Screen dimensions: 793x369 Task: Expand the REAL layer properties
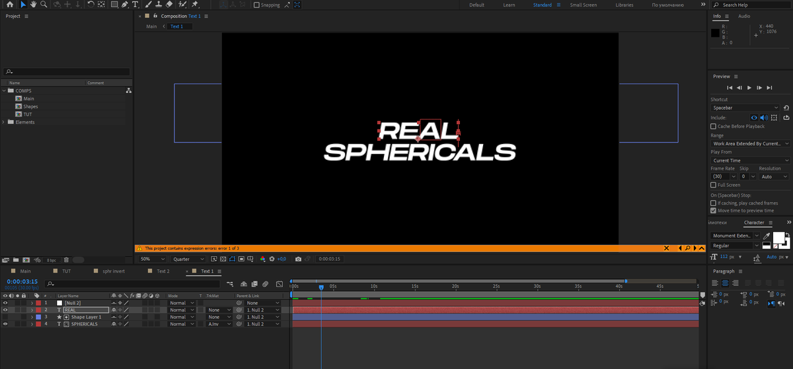(32, 310)
